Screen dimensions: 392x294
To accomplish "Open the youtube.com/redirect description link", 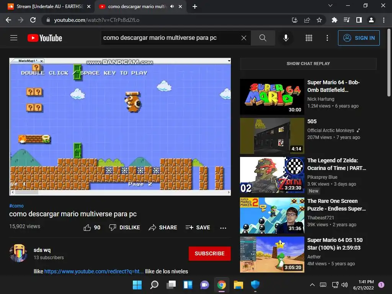I will click(x=94, y=271).
